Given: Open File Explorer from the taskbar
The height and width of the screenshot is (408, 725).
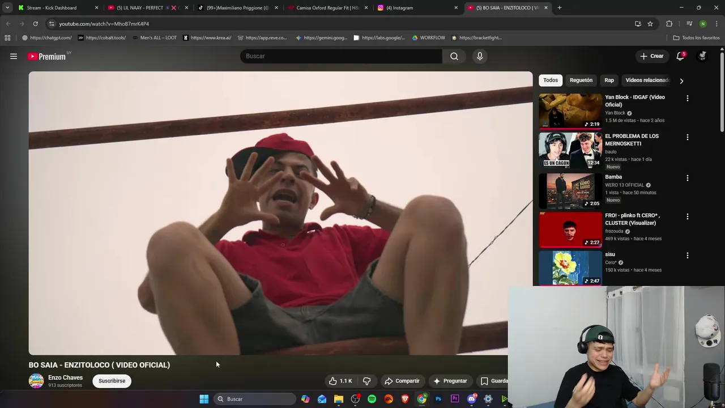Looking at the screenshot, I should click(x=339, y=399).
